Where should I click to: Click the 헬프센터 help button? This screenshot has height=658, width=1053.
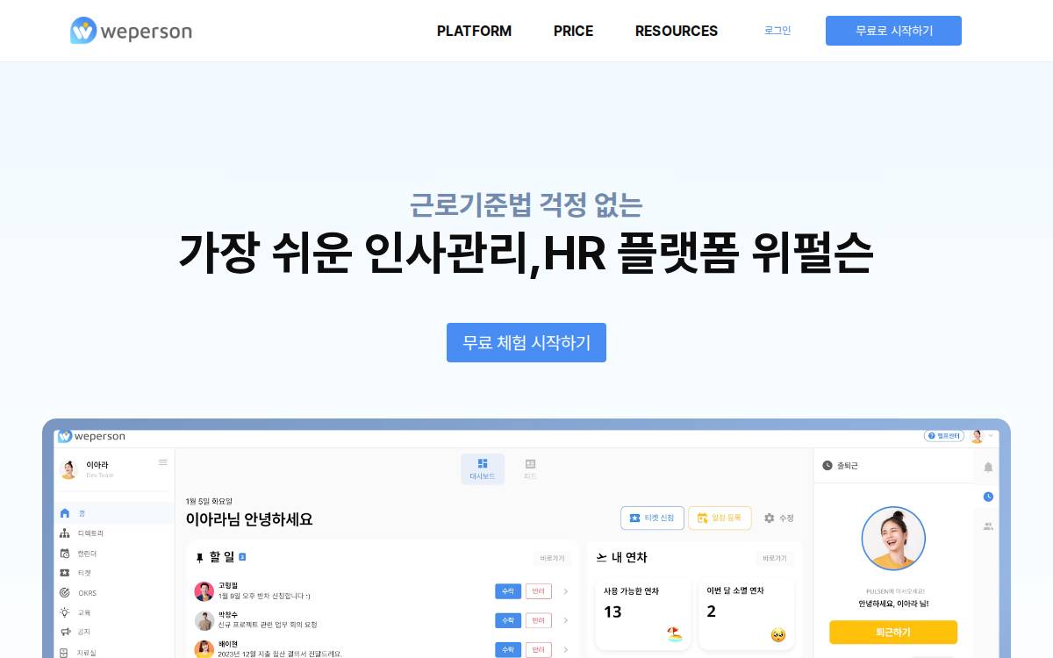pos(944,436)
